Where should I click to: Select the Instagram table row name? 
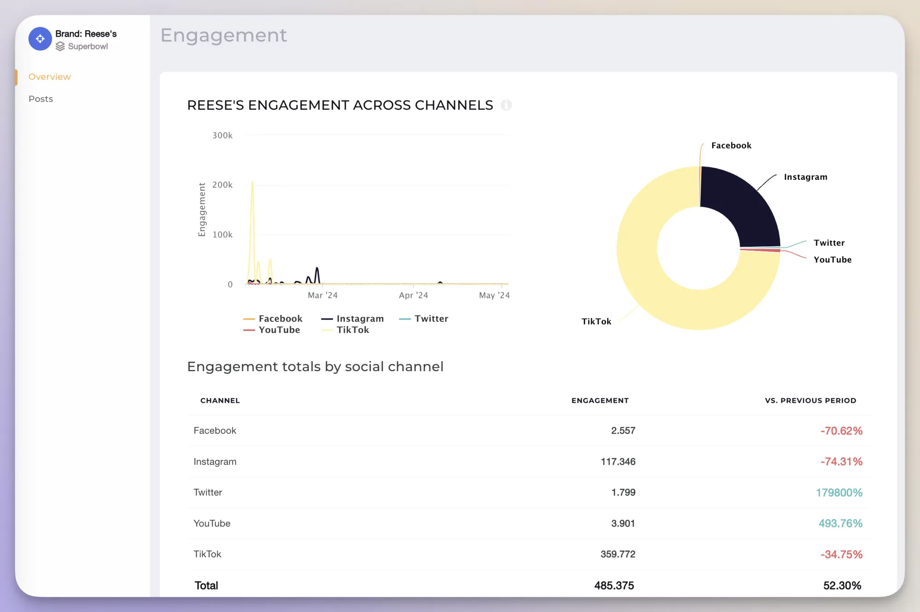[215, 462]
